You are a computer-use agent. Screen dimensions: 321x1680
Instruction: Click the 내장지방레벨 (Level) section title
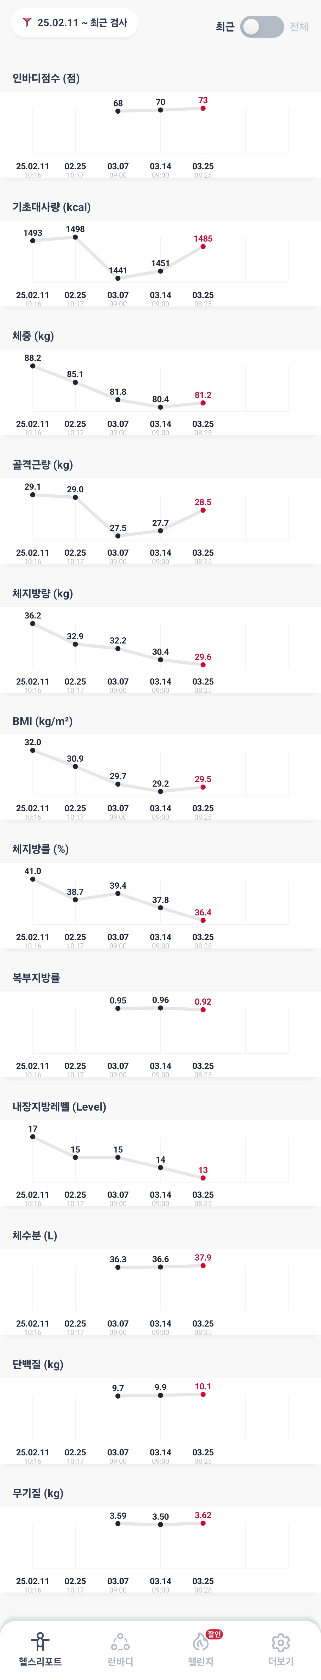pyautogui.click(x=59, y=1107)
